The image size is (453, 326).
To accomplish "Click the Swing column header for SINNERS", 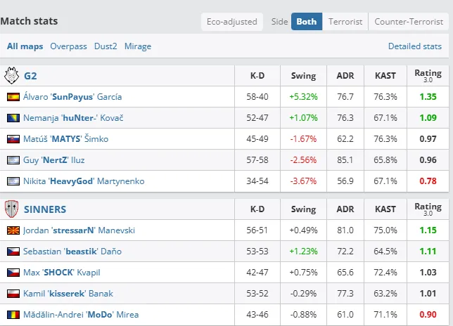I will pos(303,209).
